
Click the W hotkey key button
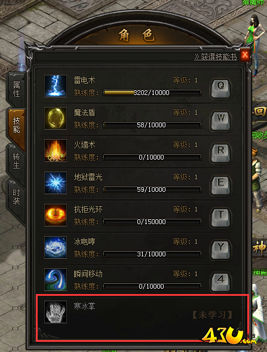point(220,121)
